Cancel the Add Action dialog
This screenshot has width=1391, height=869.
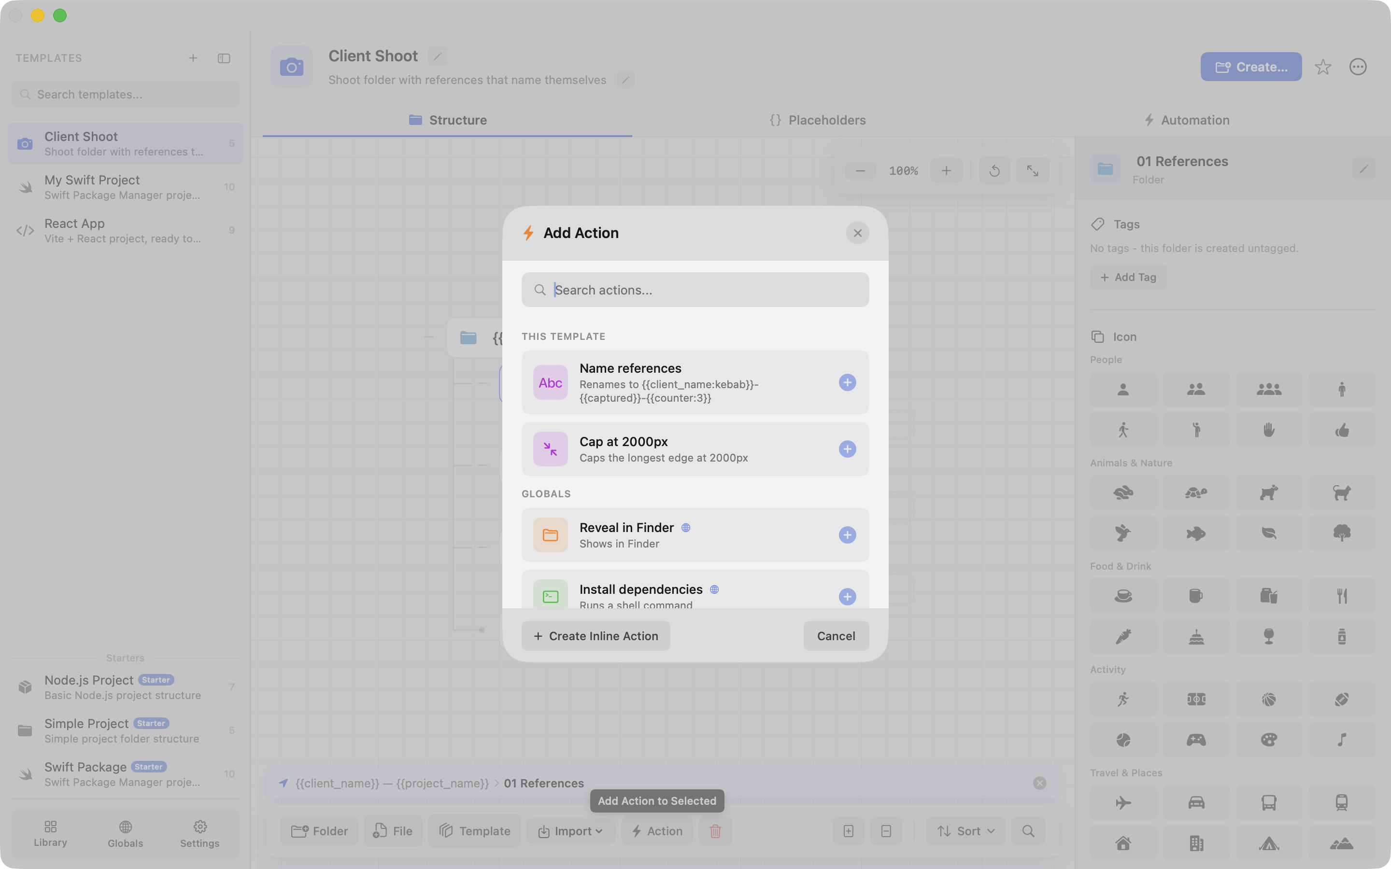point(836,636)
